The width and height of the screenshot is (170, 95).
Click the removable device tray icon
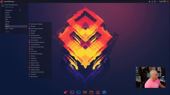pos(152,2)
